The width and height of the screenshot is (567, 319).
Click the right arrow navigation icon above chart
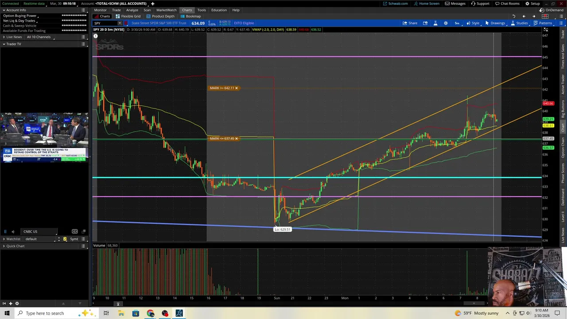pos(534,16)
